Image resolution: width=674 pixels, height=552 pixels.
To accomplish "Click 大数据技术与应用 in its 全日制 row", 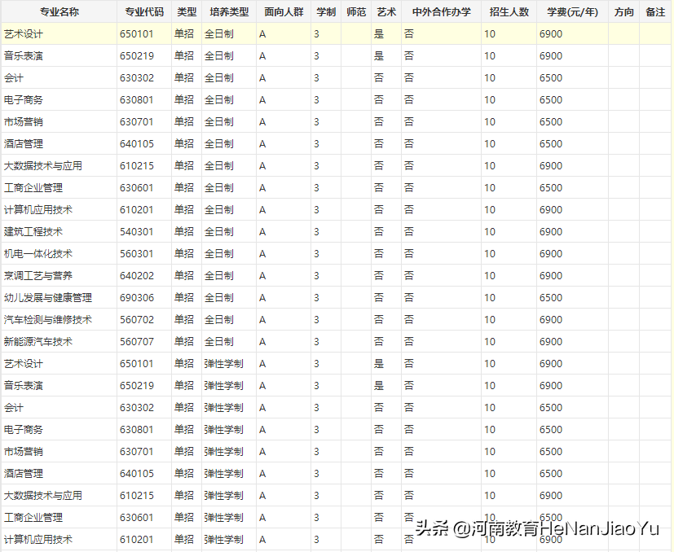I will 43,166.
